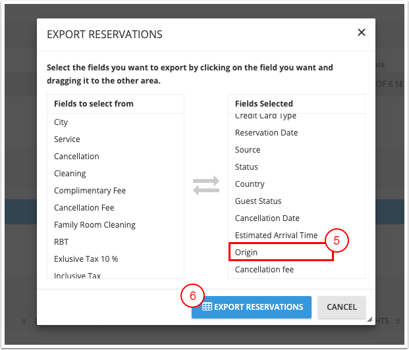Screen dimensions: 409x350
Task: Choose Cancellation in the left list
Action: click(x=76, y=157)
